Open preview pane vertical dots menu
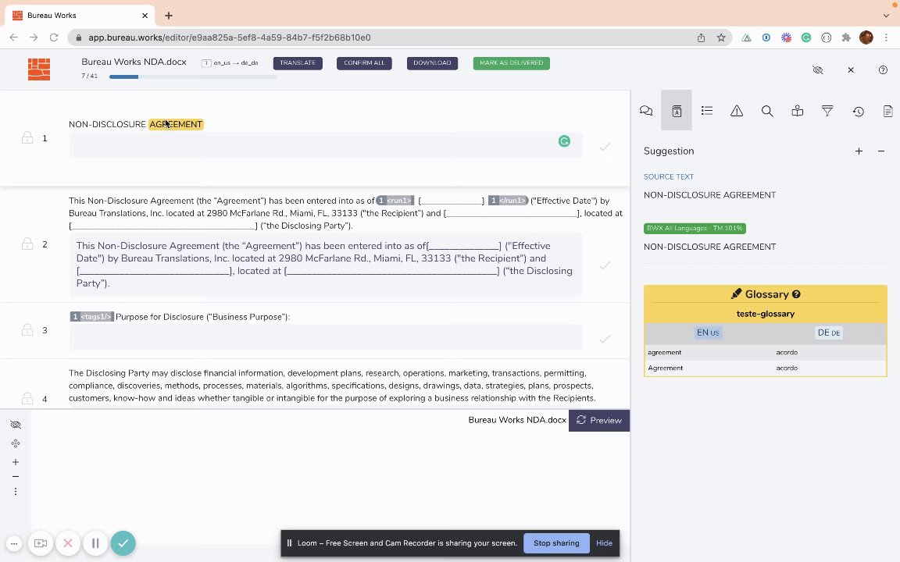The width and height of the screenshot is (900, 562). [x=16, y=492]
